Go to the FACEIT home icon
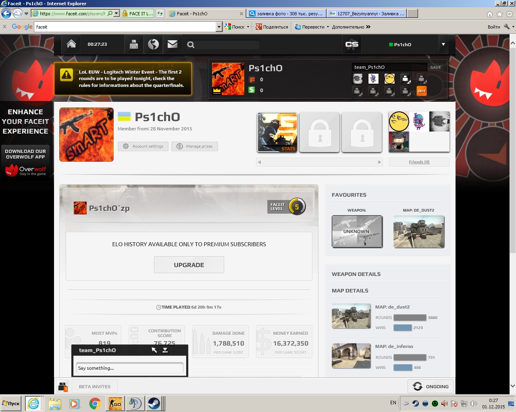The height and width of the screenshot is (412, 516). pyautogui.click(x=71, y=44)
